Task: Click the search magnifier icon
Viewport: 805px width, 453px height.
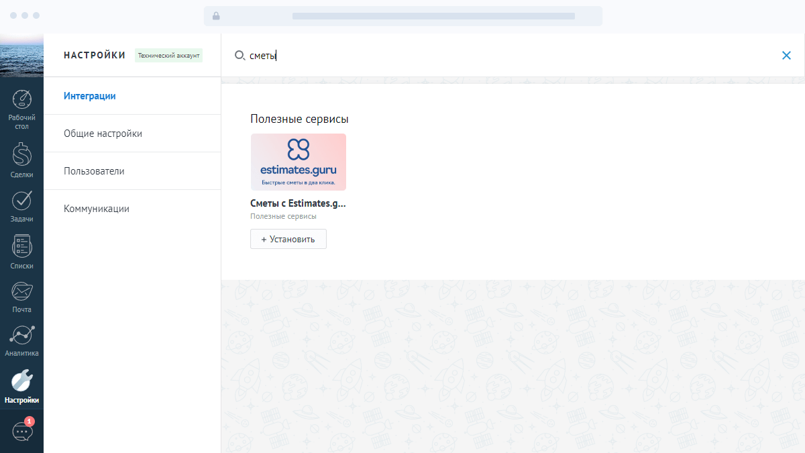Action: [x=239, y=56]
